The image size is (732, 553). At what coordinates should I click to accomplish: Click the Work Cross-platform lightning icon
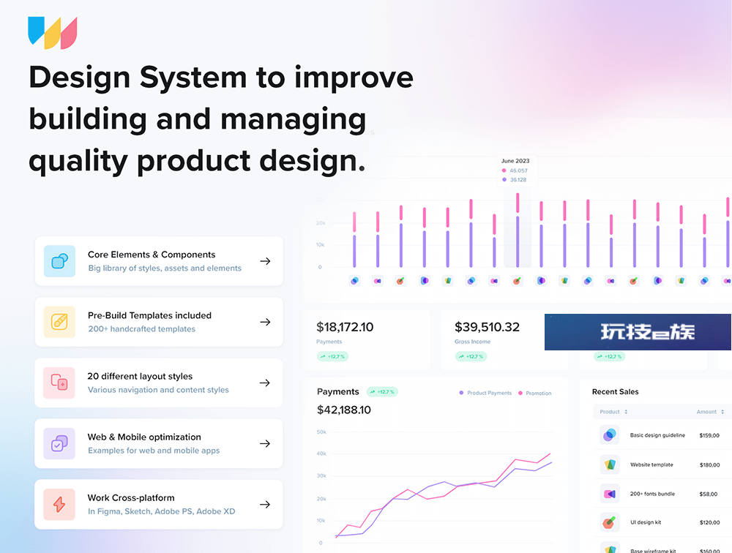(x=59, y=504)
